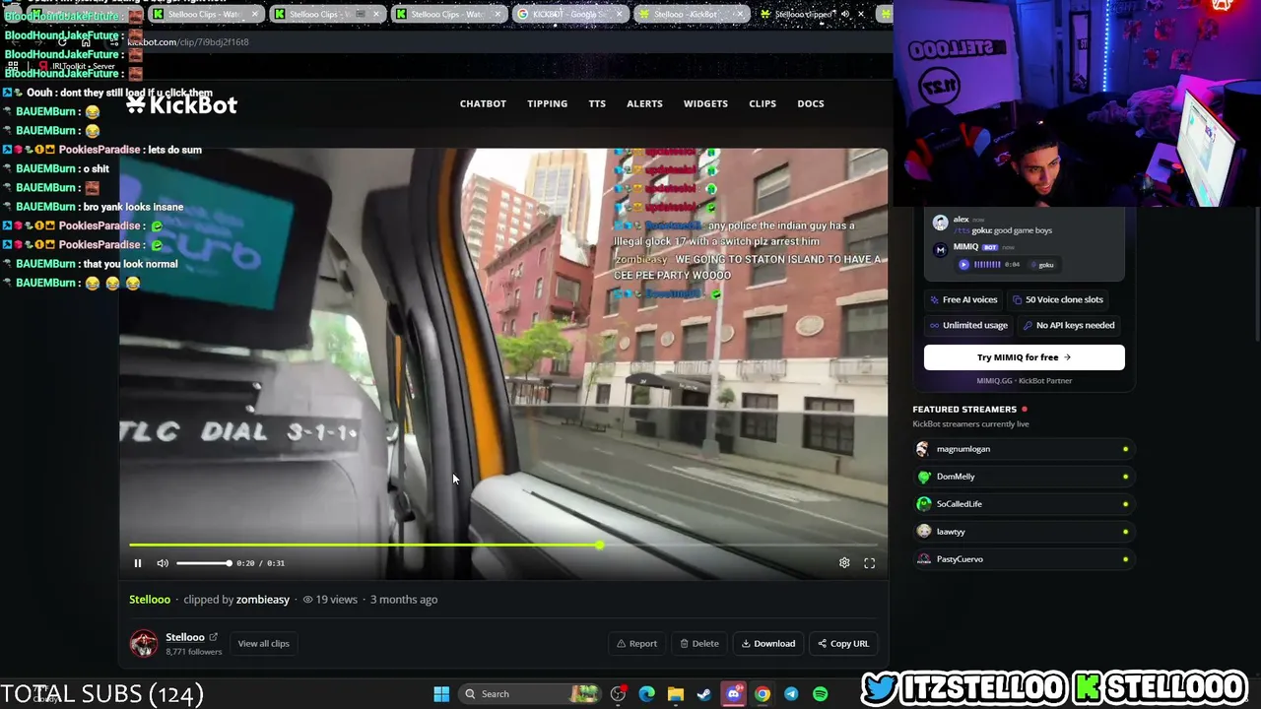Screen dimensions: 1261x709
Task: Click the KickBot logo
Action: click(181, 103)
